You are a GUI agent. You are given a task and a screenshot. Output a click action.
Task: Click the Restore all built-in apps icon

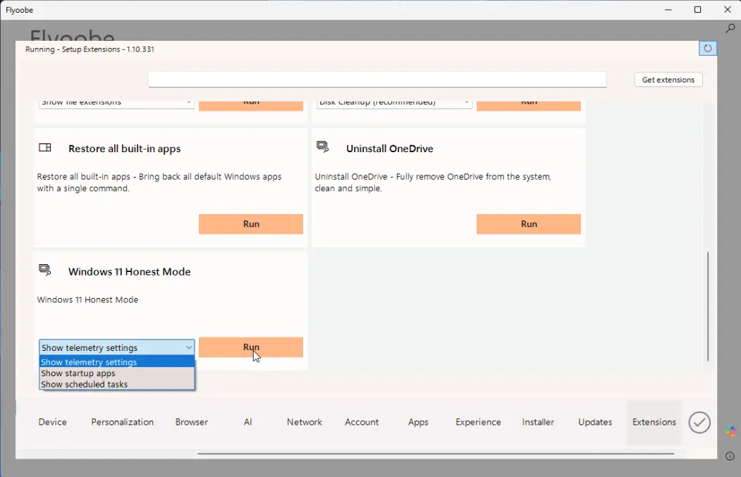click(45, 148)
